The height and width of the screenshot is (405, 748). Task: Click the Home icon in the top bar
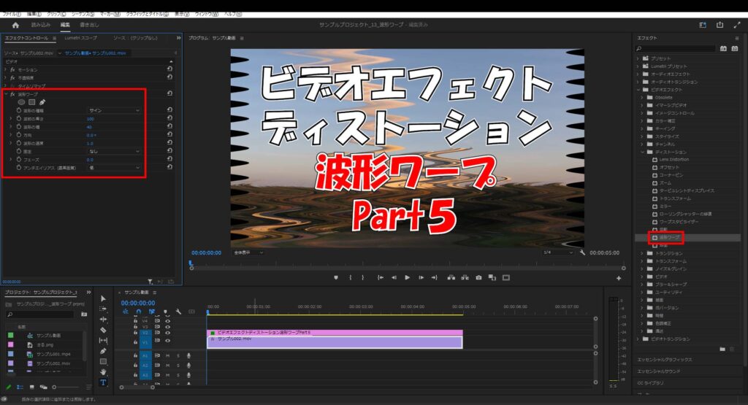point(15,26)
